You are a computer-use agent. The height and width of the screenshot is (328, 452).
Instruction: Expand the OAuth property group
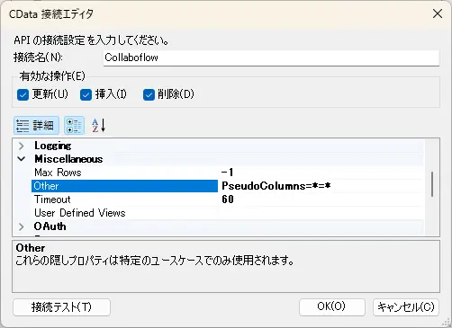21,226
